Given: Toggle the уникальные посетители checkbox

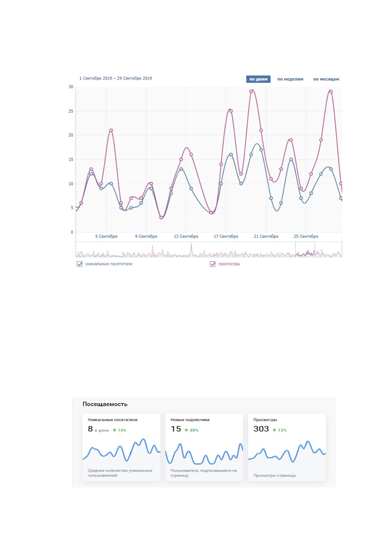Looking at the screenshot, I should click(x=79, y=264).
